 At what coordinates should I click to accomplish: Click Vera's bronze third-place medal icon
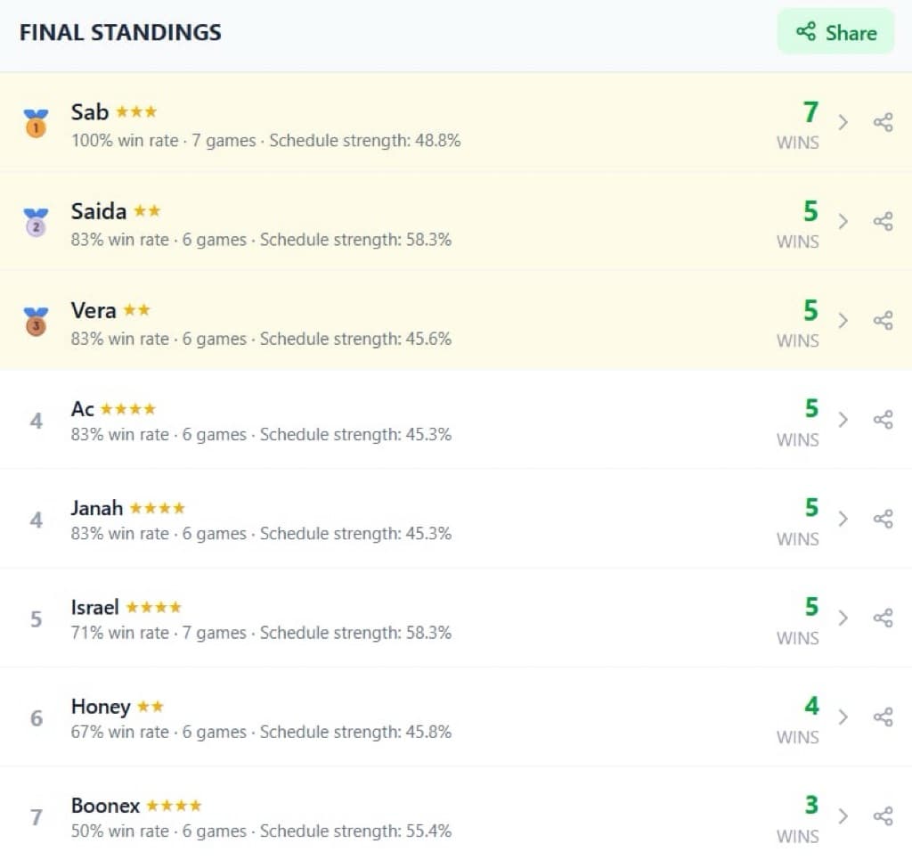tap(36, 321)
